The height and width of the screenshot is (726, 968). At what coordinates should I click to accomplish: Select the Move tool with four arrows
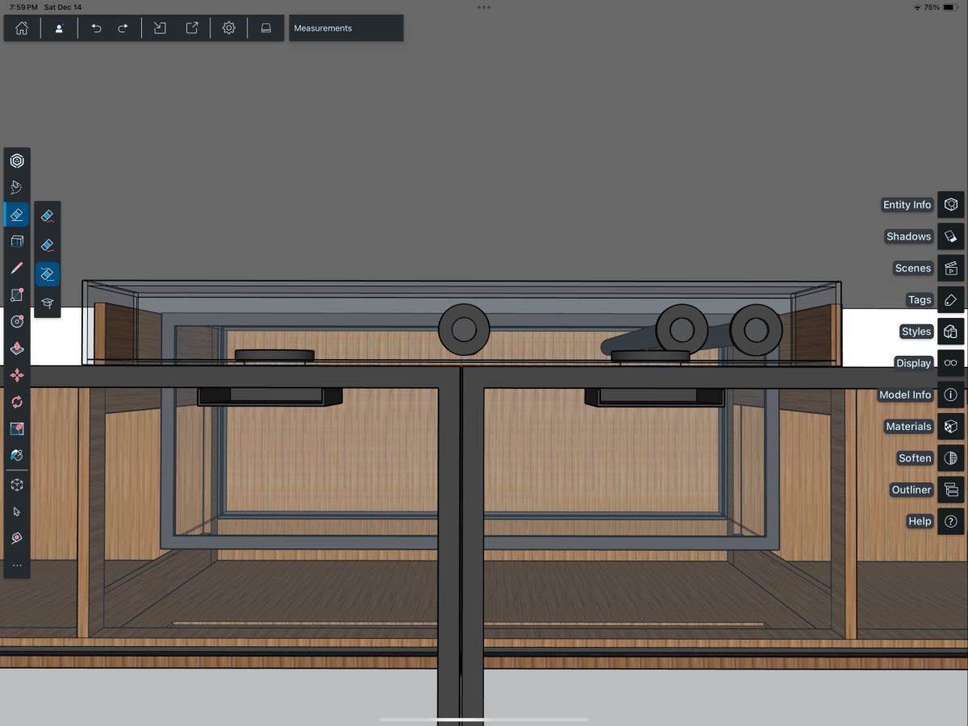point(17,375)
